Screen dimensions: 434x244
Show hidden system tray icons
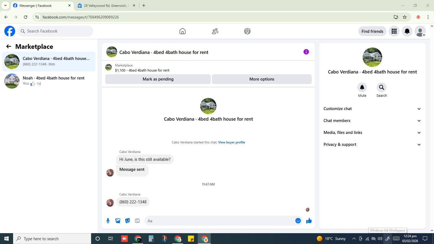pyautogui.click(x=354, y=239)
